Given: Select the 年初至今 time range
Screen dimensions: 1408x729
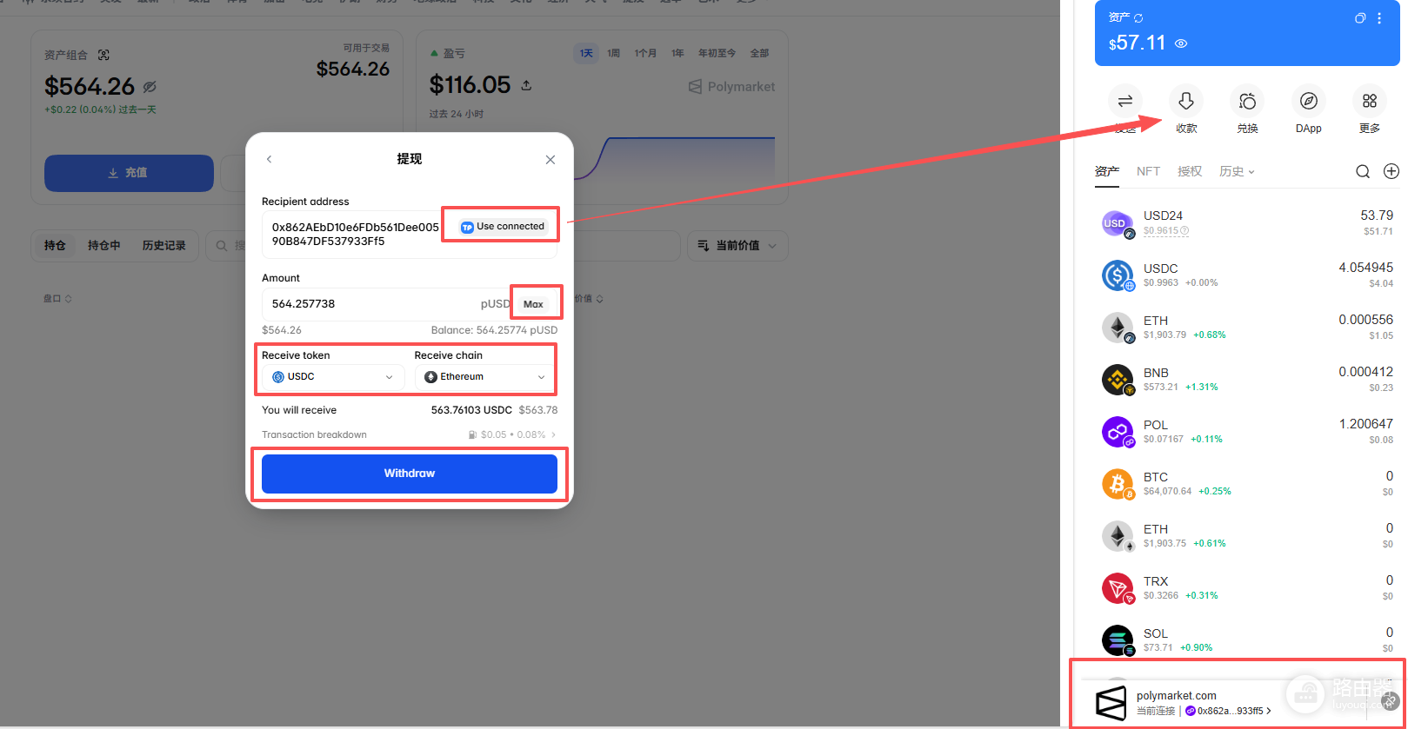Looking at the screenshot, I should 717,53.
